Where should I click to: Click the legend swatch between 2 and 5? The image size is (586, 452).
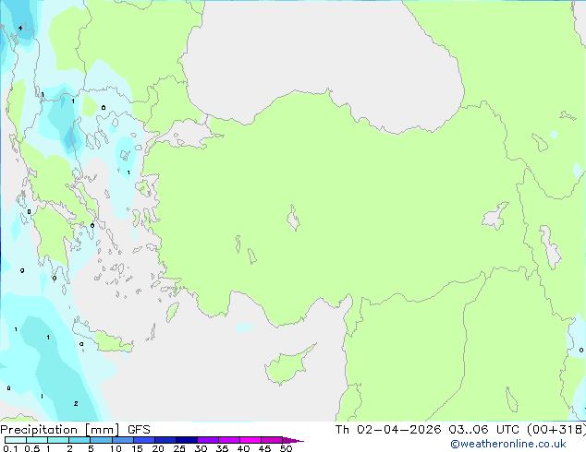point(79,440)
